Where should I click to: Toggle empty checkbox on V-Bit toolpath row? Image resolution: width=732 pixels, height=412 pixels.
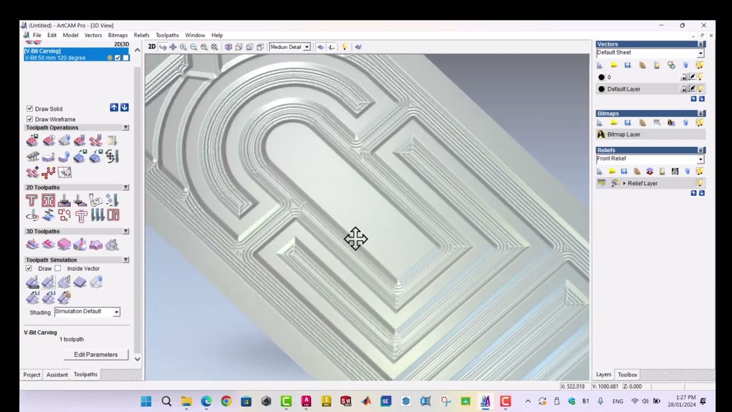pyautogui.click(x=126, y=58)
